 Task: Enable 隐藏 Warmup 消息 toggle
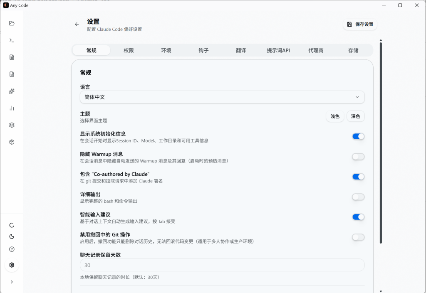tap(358, 156)
